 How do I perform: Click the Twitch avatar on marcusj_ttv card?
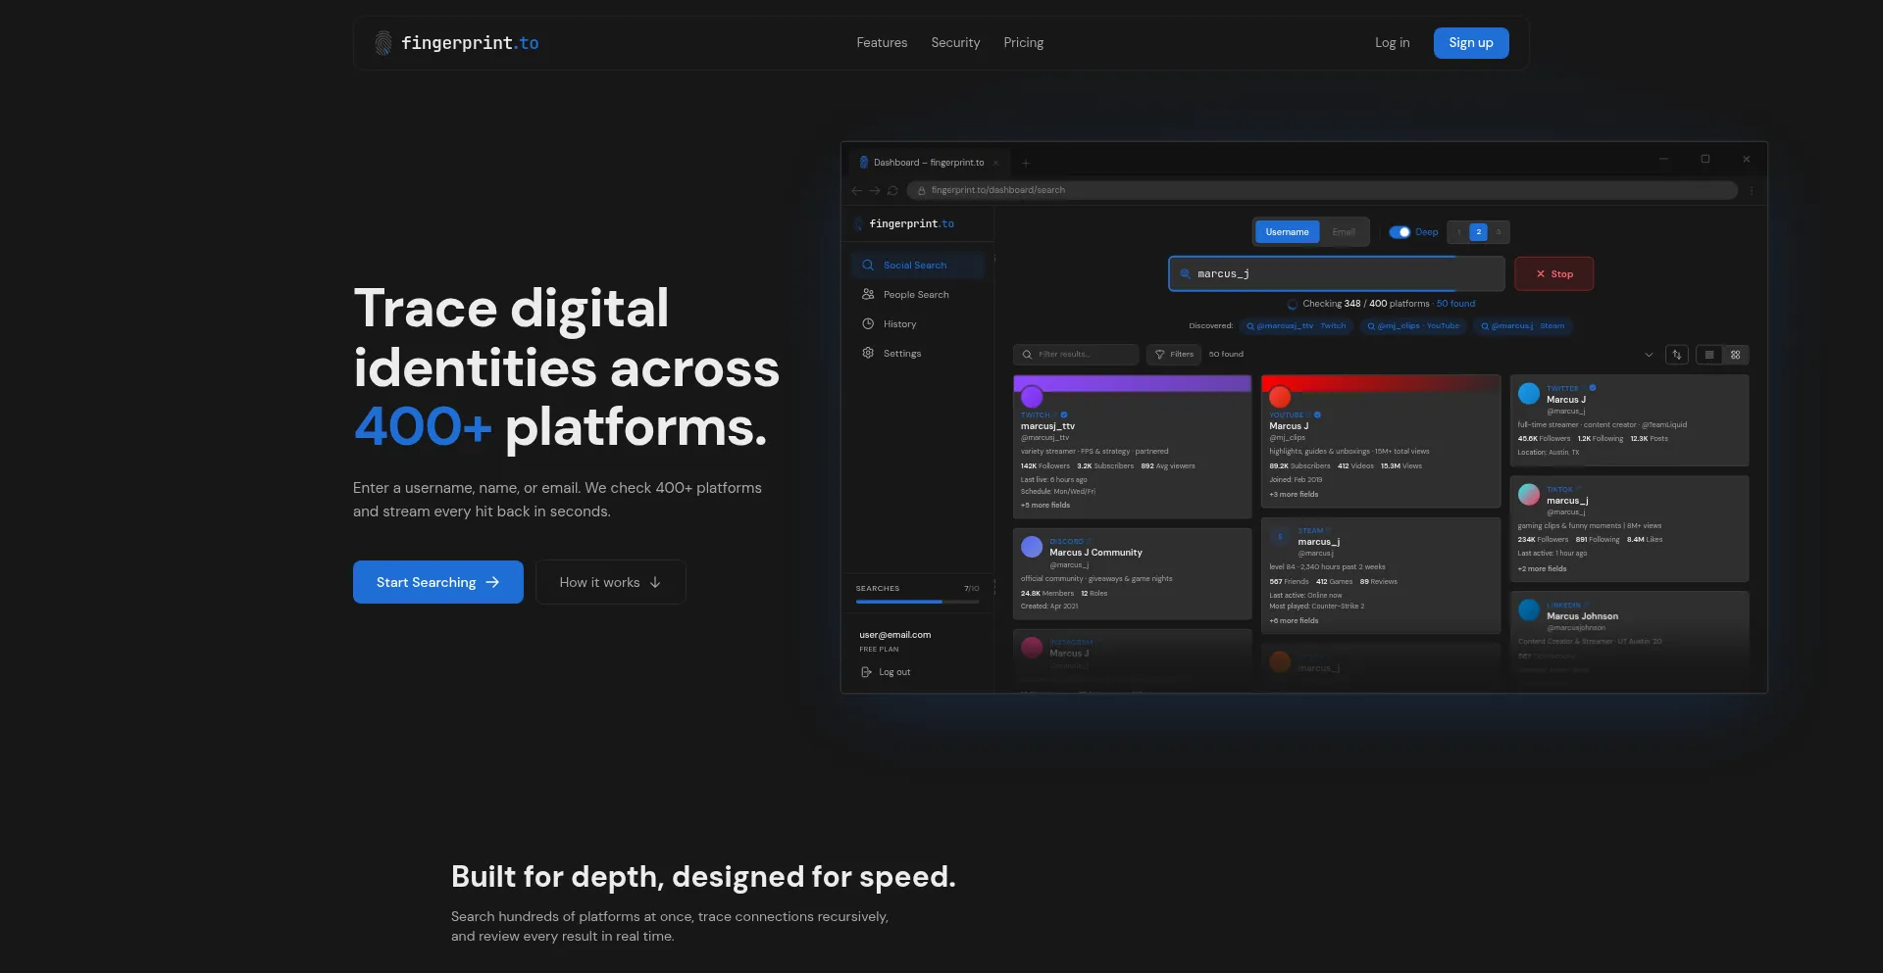1032,397
